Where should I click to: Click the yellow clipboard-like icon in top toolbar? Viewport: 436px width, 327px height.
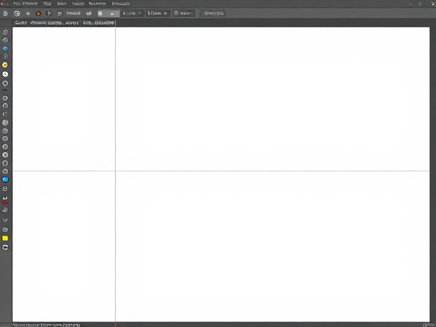pos(59,14)
